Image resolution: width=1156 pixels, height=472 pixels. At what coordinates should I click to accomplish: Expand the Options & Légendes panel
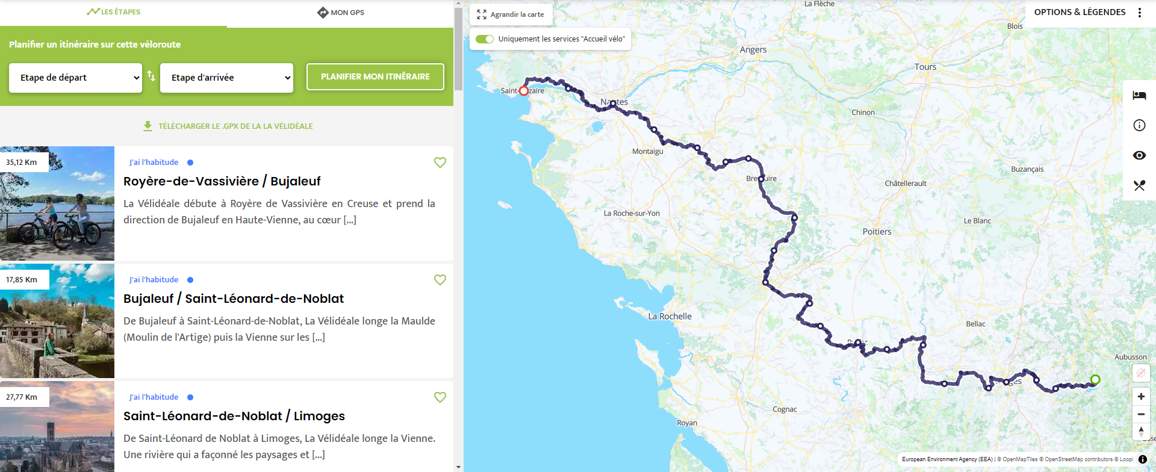[x=1080, y=12]
